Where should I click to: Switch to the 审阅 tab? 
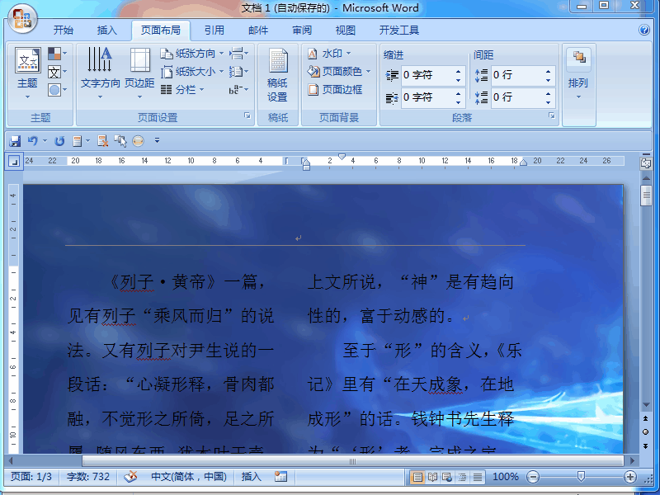pos(302,31)
